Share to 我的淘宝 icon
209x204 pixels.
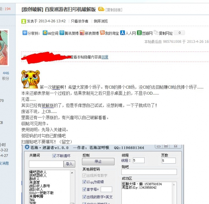point(102,33)
